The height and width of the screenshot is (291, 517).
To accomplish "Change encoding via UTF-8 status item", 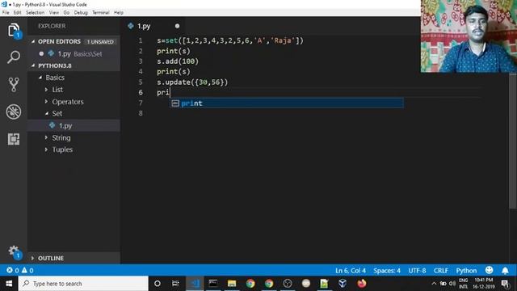I will (x=417, y=271).
